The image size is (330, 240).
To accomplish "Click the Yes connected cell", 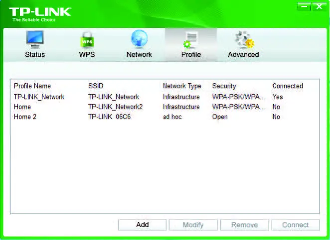I will (278, 97).
